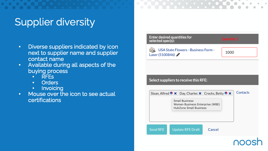Remove Crocks, Betty with the X
This screenshot has height=151, width=268.
230,93
